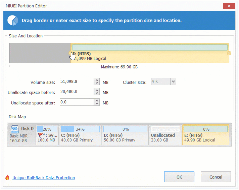Screen dimensions: 239x190
Task: Increase Unallocate space before value
Action: click(x=97, y=90)
